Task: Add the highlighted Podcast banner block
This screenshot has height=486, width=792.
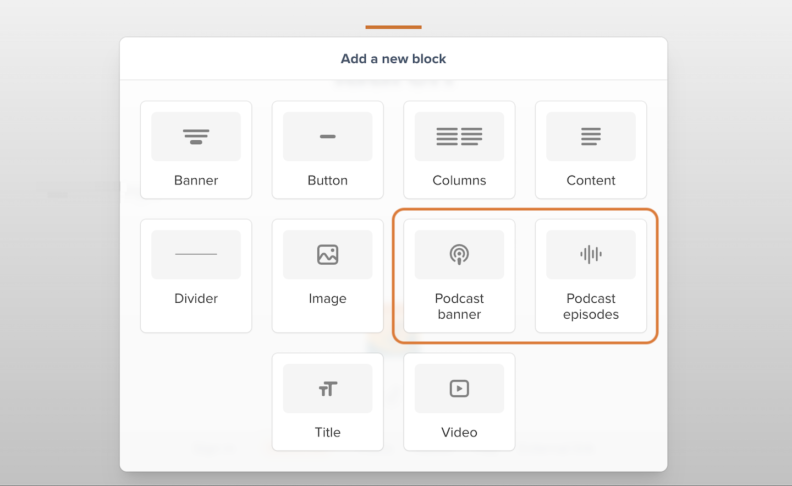Action: (x=459, y=275)
